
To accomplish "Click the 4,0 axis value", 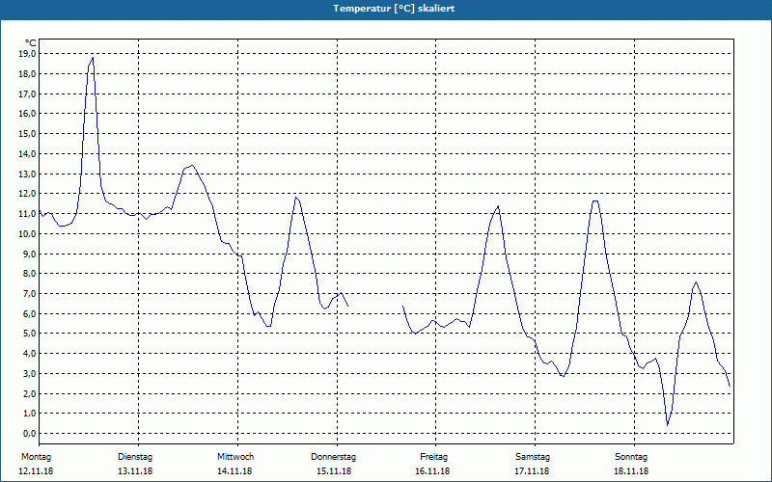I will point(29,353).
